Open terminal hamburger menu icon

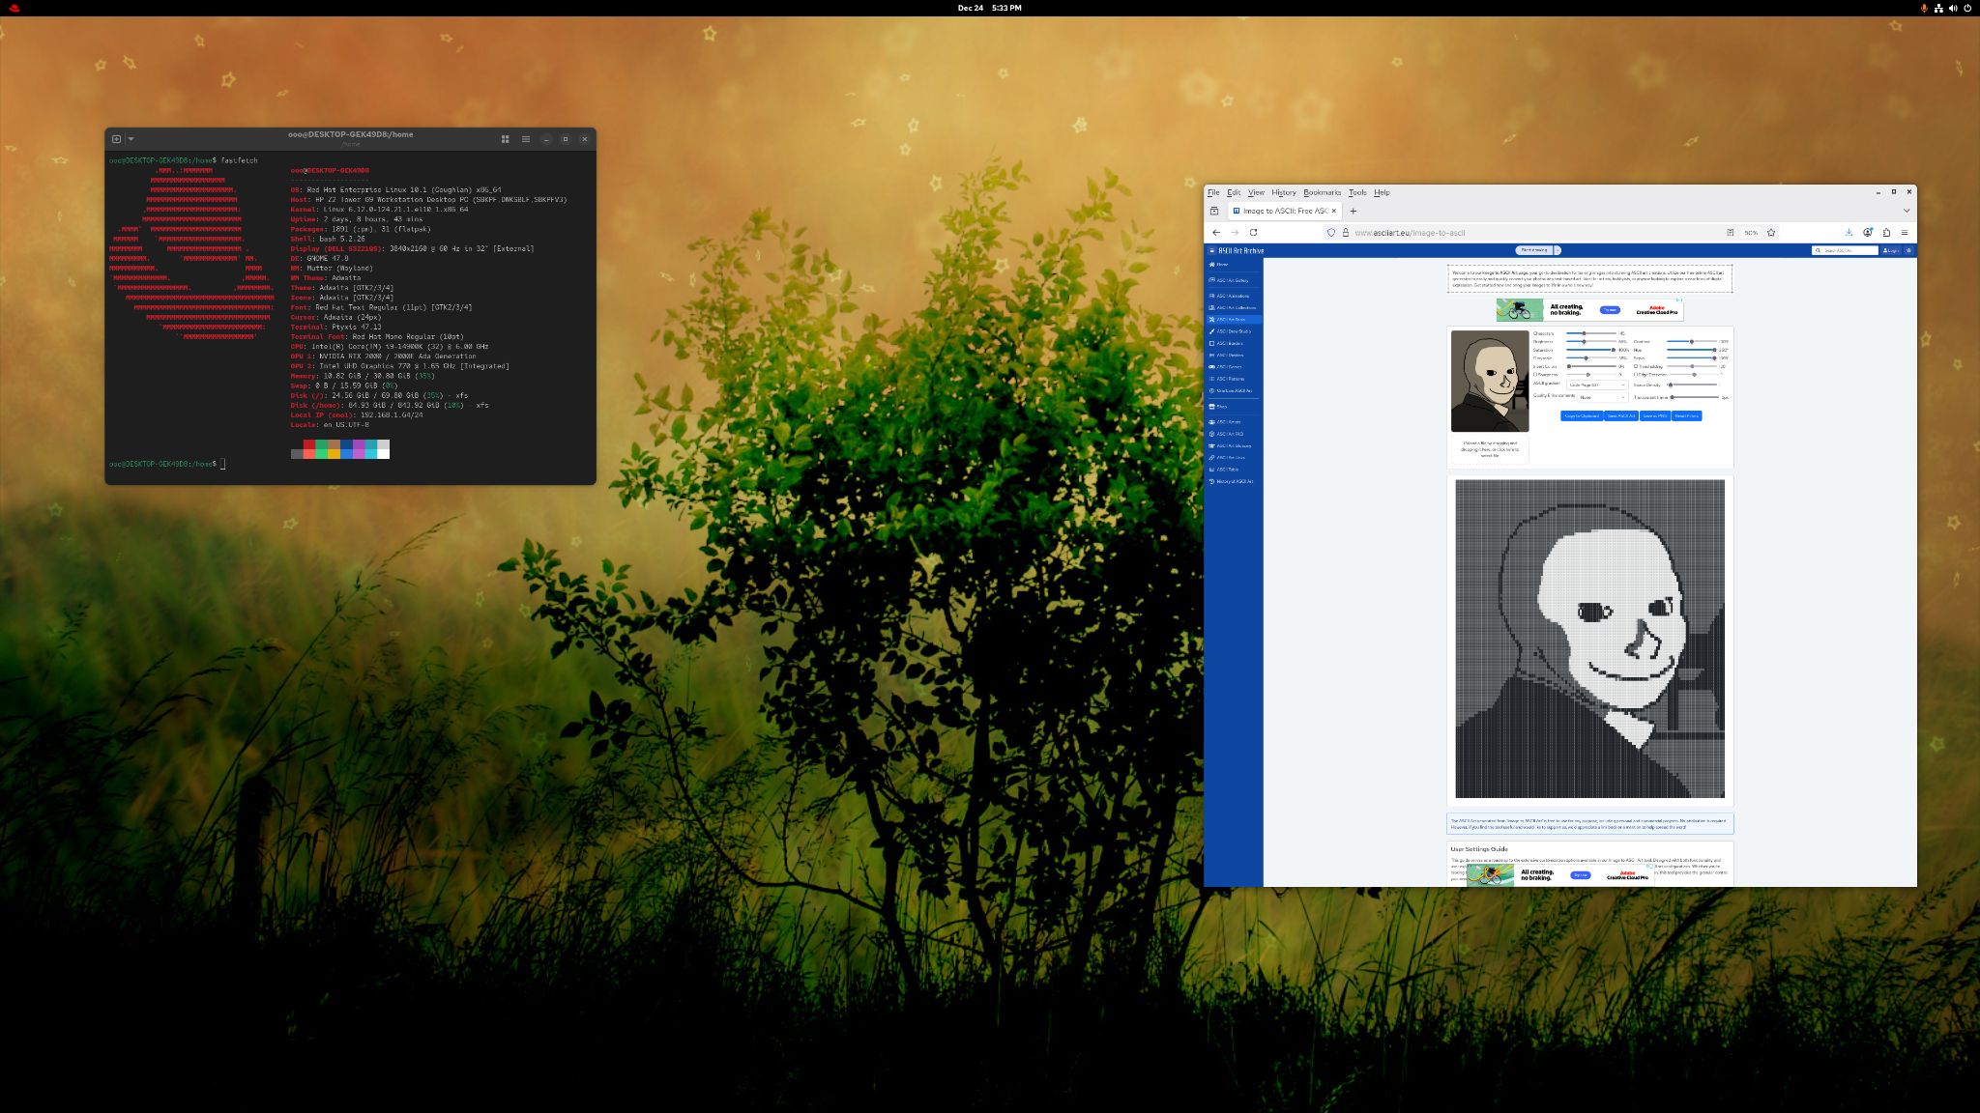(x=526, y=139)
